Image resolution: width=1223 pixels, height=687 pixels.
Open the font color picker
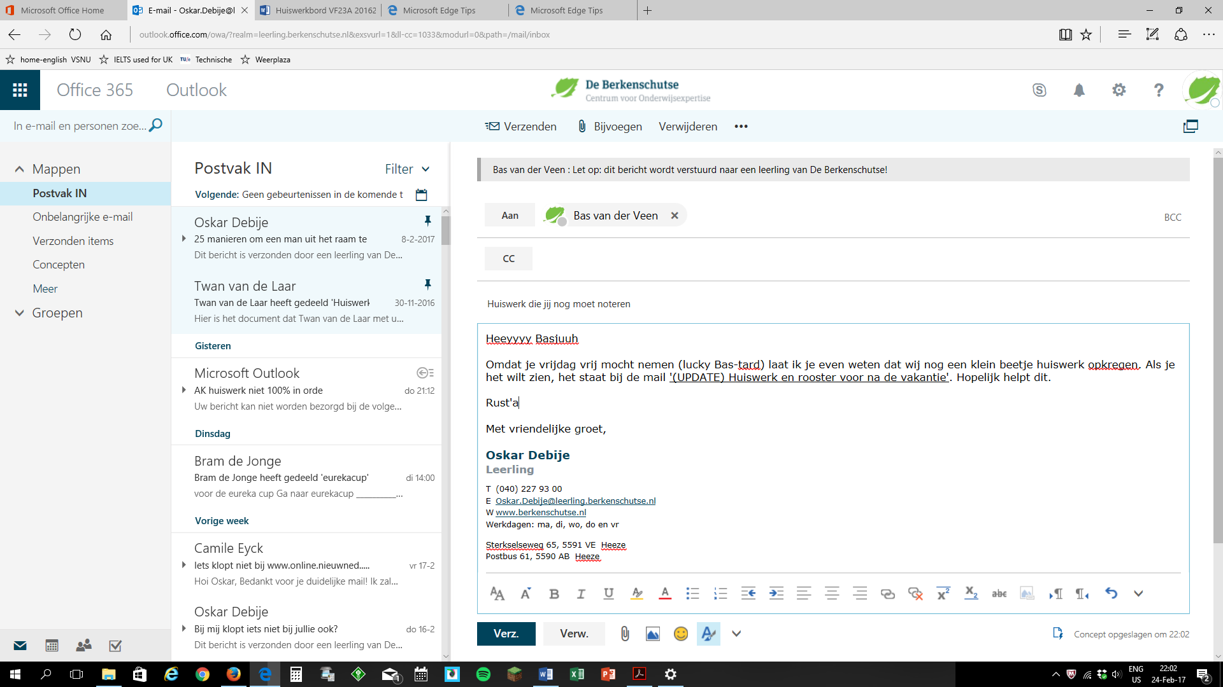tap(664, 593)
